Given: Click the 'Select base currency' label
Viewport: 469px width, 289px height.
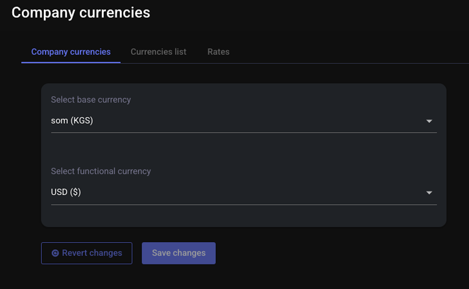Looking at the screenshot, I should (x=91, y=100).
